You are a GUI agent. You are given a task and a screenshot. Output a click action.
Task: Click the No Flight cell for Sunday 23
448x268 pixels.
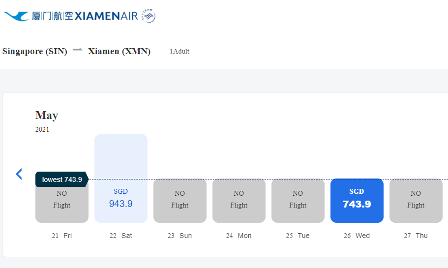[180, 201]
